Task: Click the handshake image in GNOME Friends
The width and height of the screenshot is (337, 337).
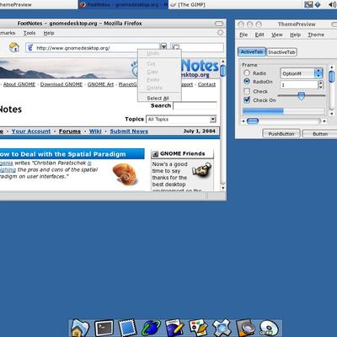Action: (202, 169)
